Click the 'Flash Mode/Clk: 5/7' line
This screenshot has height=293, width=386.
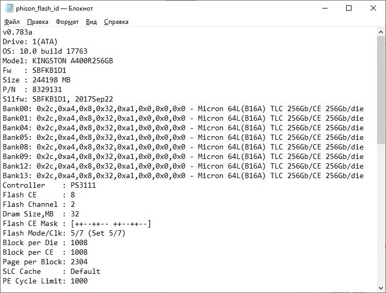click(64, 233)
